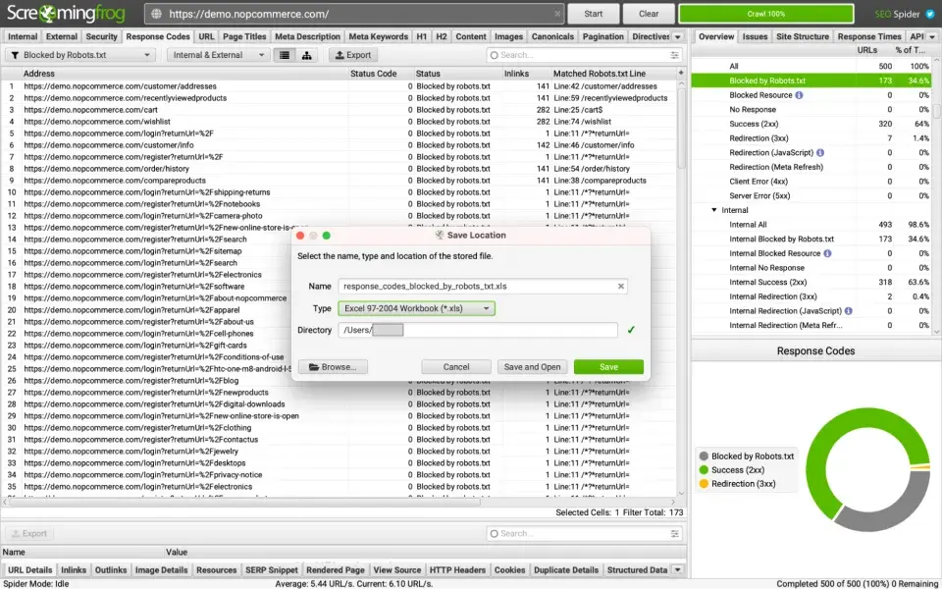Click Save and Open button
Image resolution: width=942 pixels, height=589 pixels.
532,366
